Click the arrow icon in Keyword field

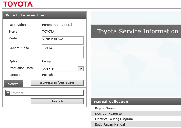click(x=8, y=93)
